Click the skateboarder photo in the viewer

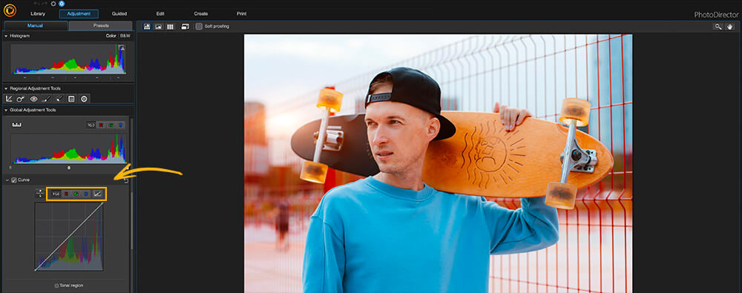coord(439,163)
